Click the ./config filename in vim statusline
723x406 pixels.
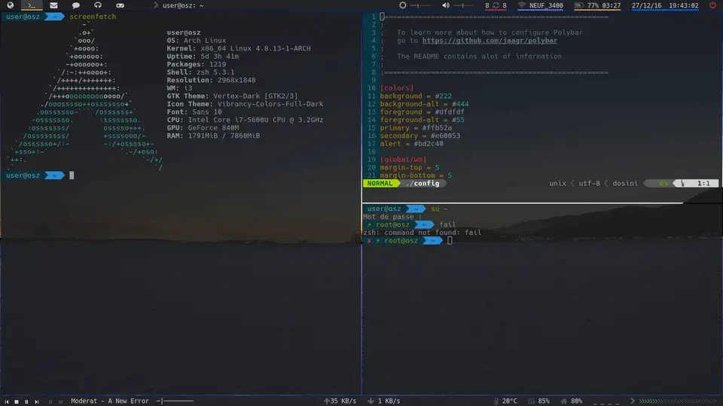(x=423, y=183)
